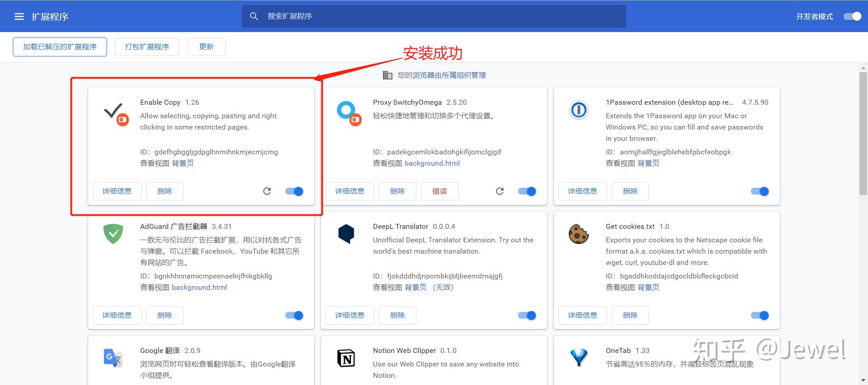Open the hamburger main menu
Viewport: 868px width, 385px height.
coord(19,17)
